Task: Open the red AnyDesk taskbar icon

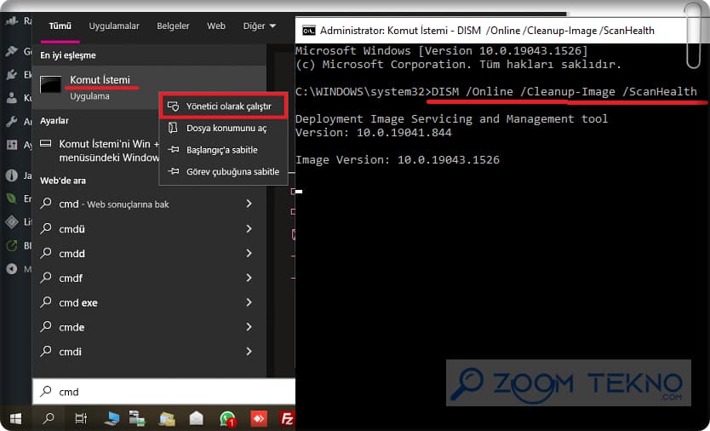Action: pos(259,419)
